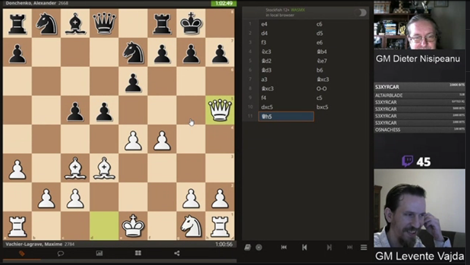Viewport: 470px width, 265px height.
Task: Click OSNACHESS in the supporters list
Action: pos(387,130)
